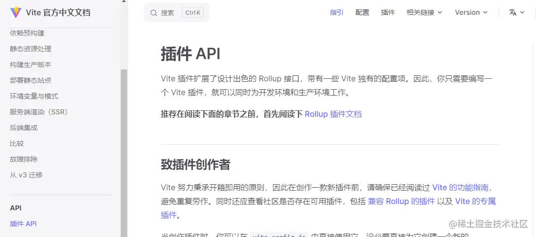This screenshot has height=237, width=536.
Task: Click the Vite logo icon
Action: pos(16,13)
